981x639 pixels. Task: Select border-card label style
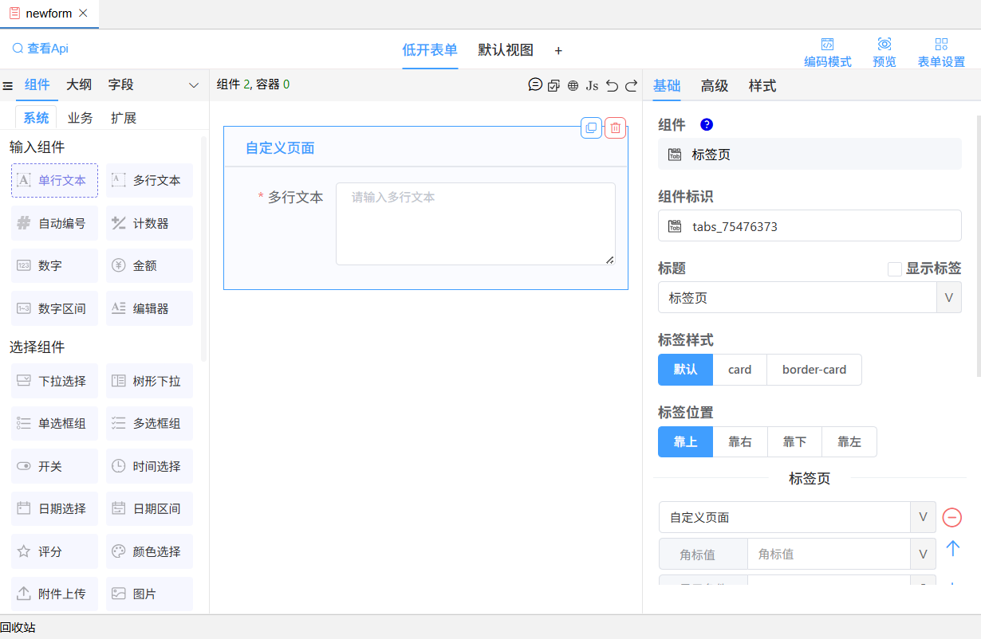pos(814,370)
